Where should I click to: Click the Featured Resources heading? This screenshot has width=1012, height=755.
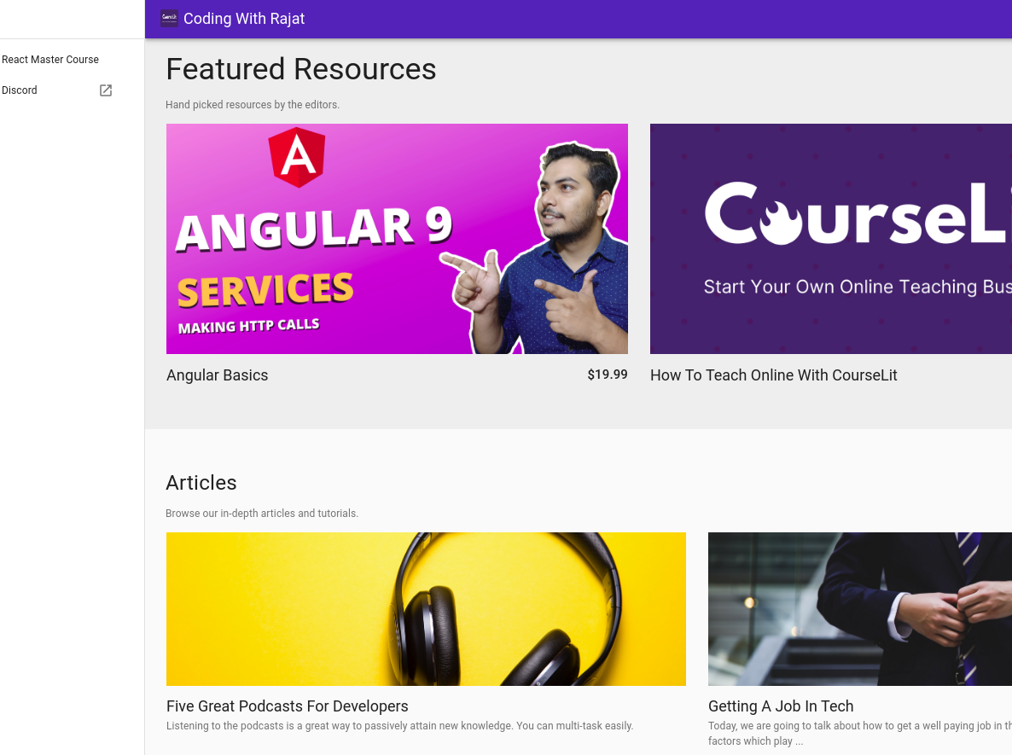click(300, 69)
